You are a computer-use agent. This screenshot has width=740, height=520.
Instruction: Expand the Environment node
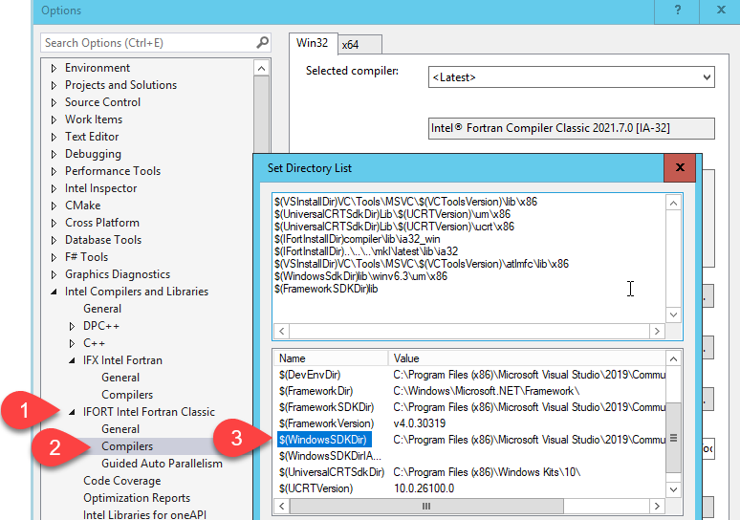[x=54, y=68]
